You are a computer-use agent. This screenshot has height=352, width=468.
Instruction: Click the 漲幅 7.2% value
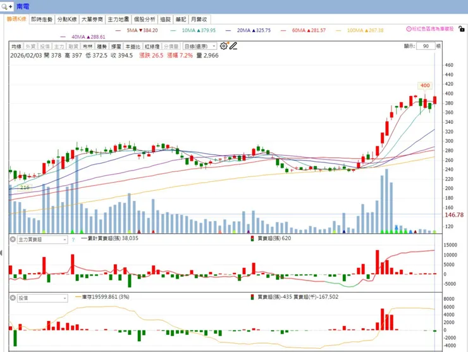(x=180, y=56)
